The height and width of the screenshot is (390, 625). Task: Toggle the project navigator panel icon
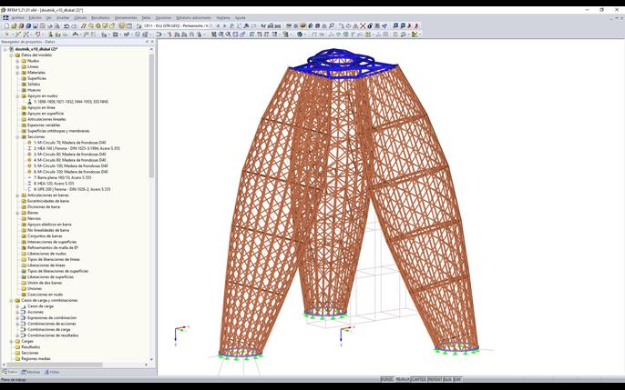coord(122,25)
